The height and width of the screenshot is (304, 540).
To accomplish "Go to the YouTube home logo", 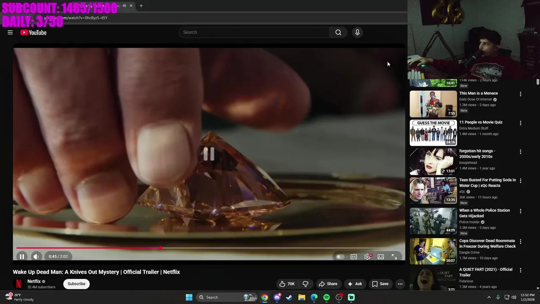I will [33, 33].
